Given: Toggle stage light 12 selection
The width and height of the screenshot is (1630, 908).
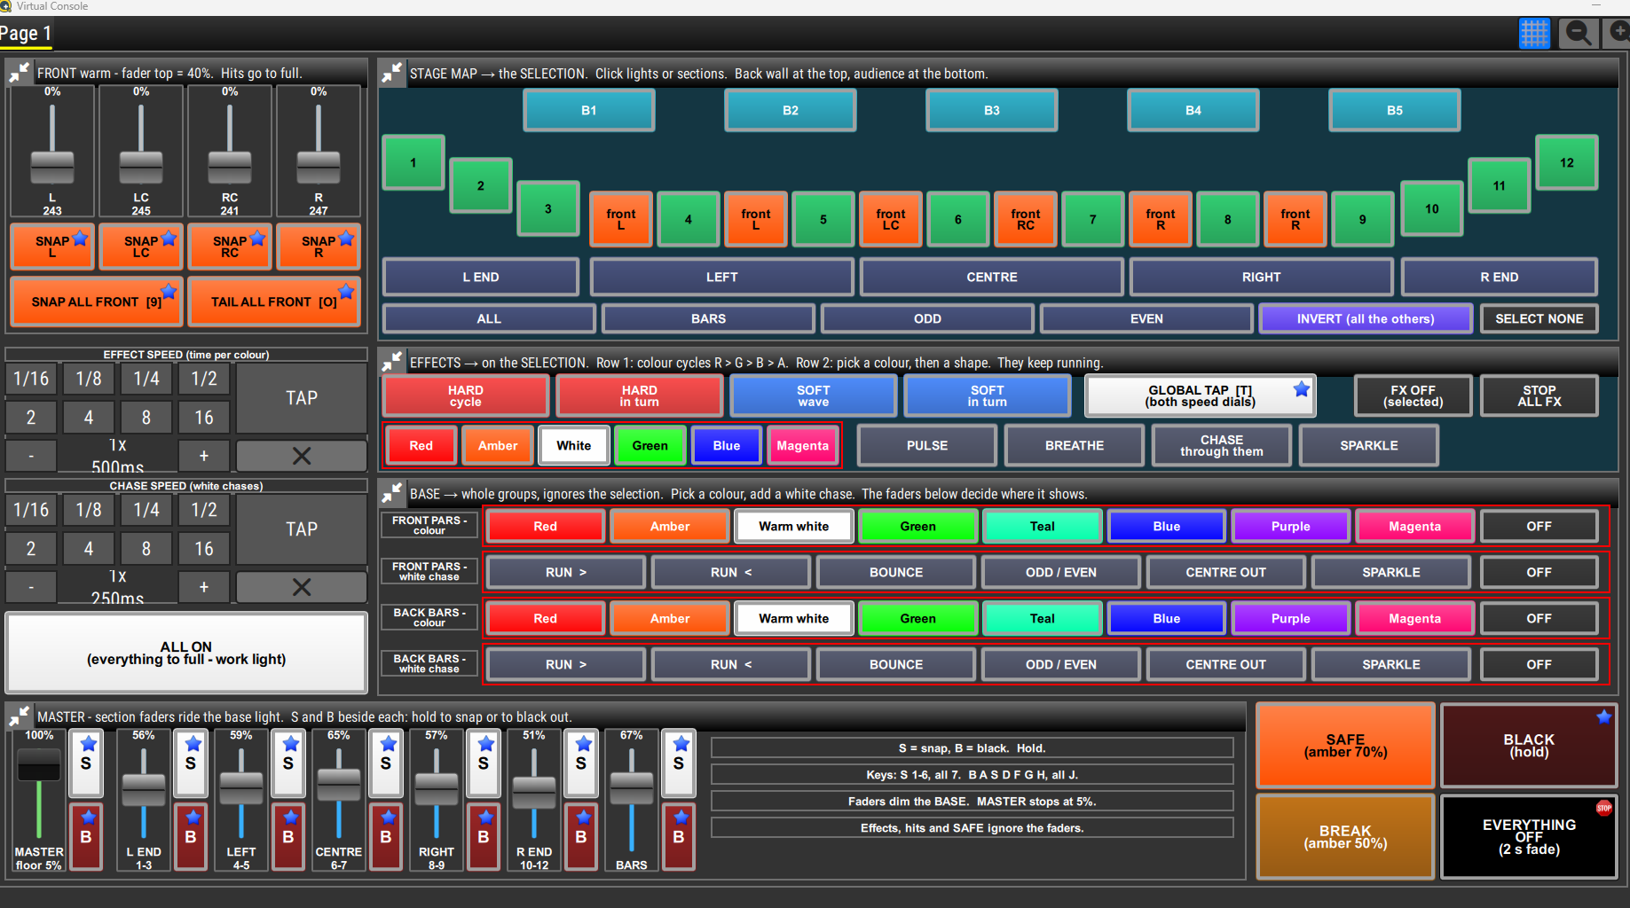Looking at the screenshot, I should pyautogui.click(x=1567, y=163).
